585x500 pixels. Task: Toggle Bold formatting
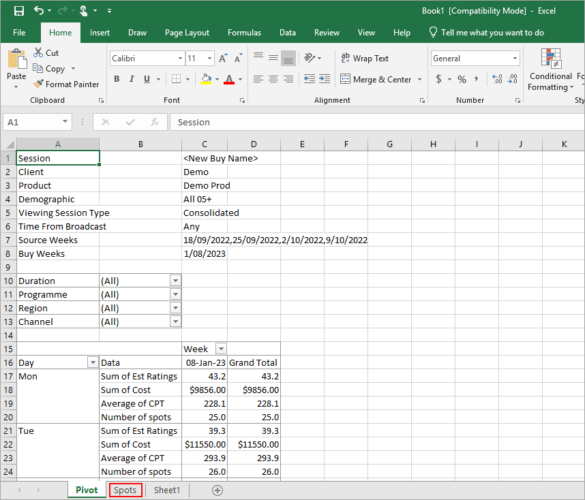click(x=117, y=79)
